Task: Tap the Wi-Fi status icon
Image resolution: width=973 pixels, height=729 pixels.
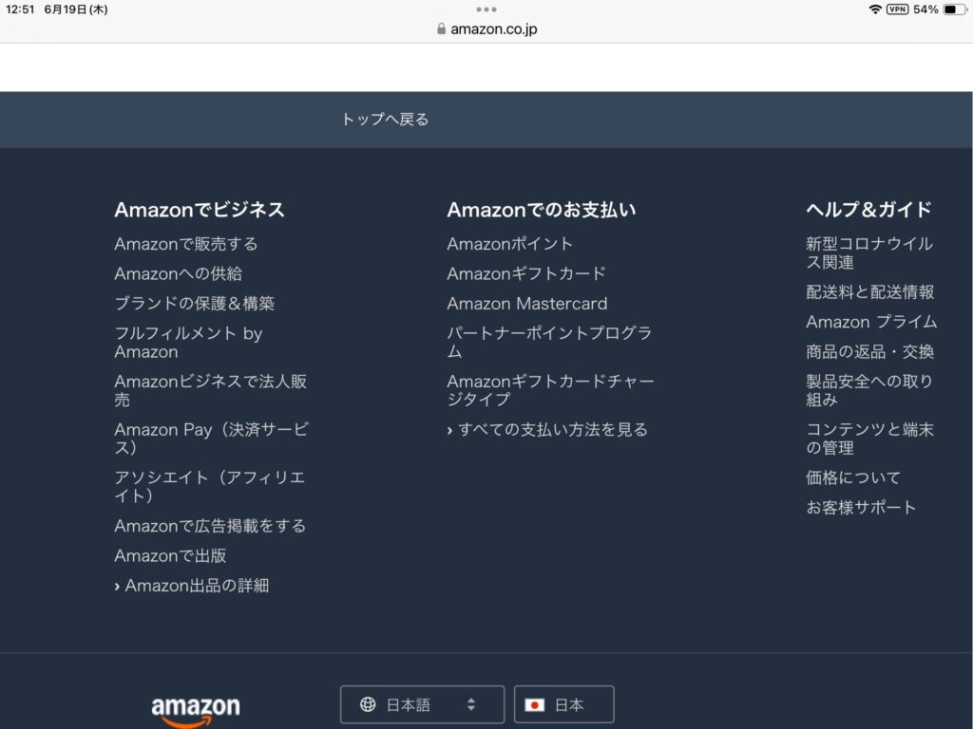Action: pyautogui.click(x=875, y=9)
